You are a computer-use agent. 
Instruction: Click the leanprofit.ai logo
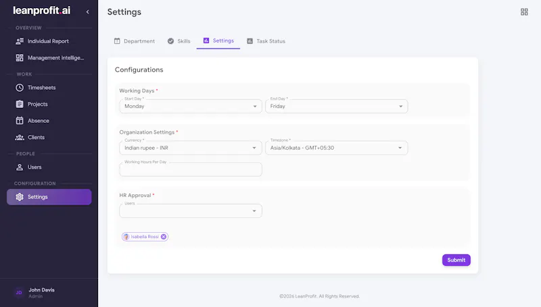(42, 11)
